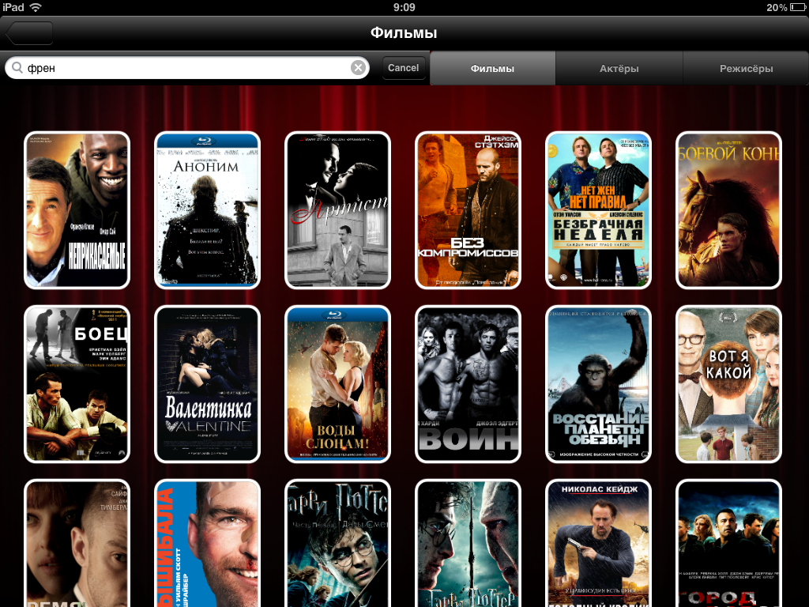The width and height of the screenshot is (809, 607).
Task: Open the Неприкасаемые movie poster
Action: [x=77, y=210]
